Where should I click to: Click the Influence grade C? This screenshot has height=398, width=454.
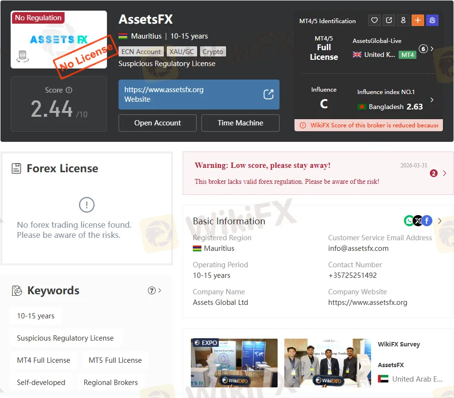[x=324, y=104]
